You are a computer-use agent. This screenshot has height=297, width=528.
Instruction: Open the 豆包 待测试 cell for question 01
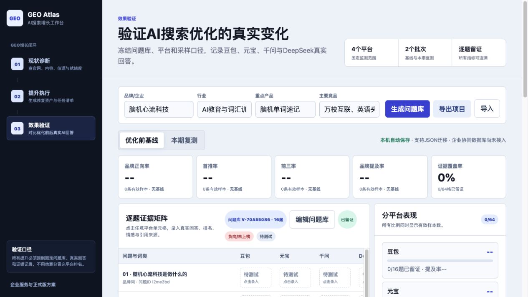pyautogui.click(x=255, y=278)
